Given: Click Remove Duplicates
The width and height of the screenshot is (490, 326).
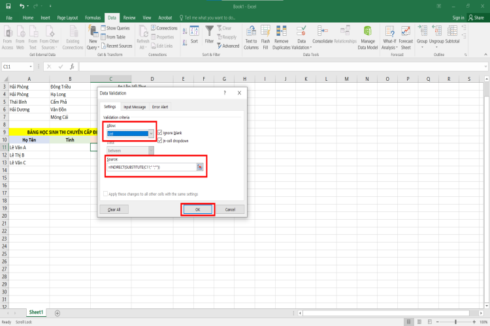Looking at the screenshot, I should [281, 37].
